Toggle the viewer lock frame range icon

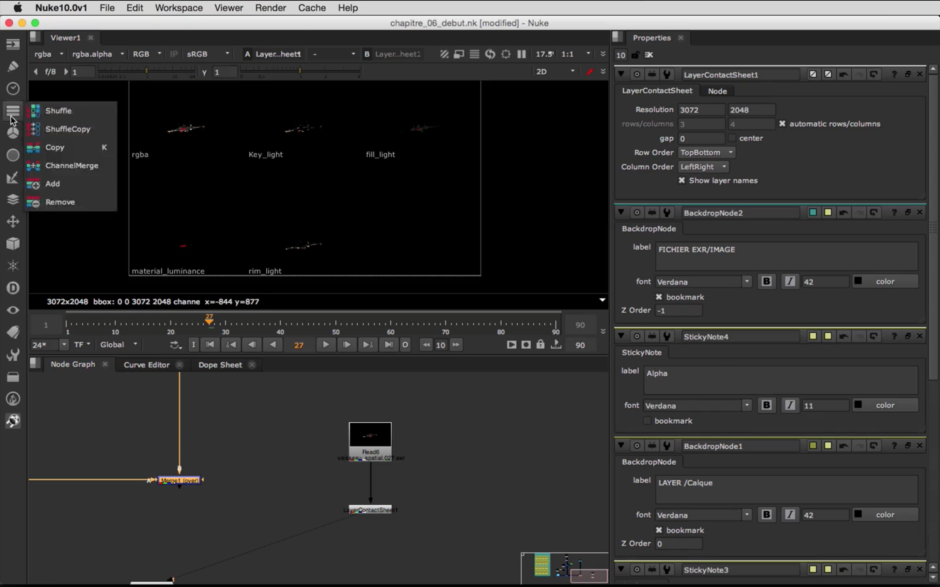pyautogui.click(x=540, y=345)
